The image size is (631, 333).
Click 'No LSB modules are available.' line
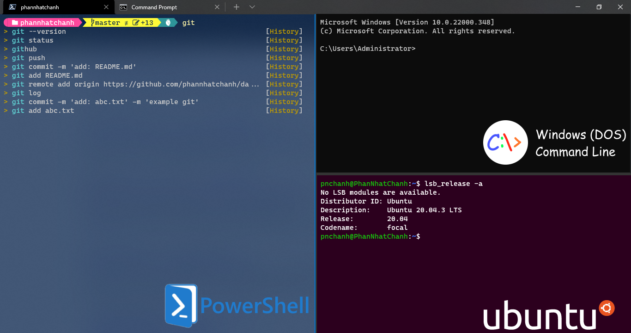click(x=381, y=192)
